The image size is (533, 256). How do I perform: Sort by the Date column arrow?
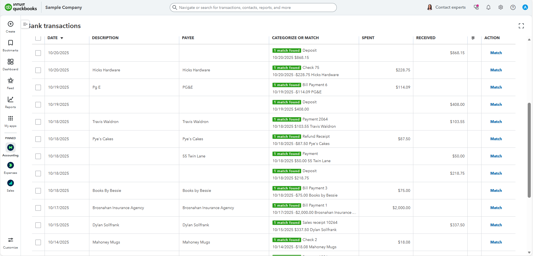pos(62,38)
